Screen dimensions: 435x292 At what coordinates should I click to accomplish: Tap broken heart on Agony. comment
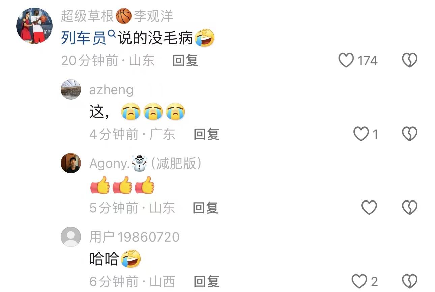coord(410,208)
